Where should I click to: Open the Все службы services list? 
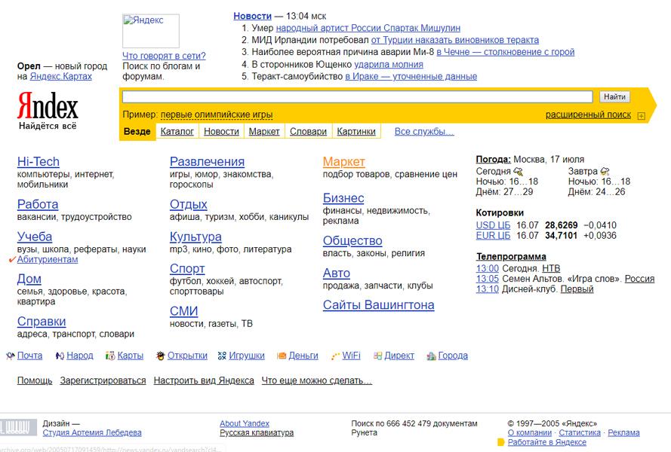point(424,132)
